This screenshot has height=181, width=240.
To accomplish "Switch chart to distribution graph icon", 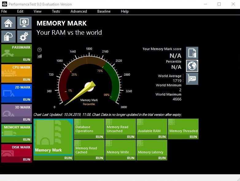I will click(x=40, y=56).
